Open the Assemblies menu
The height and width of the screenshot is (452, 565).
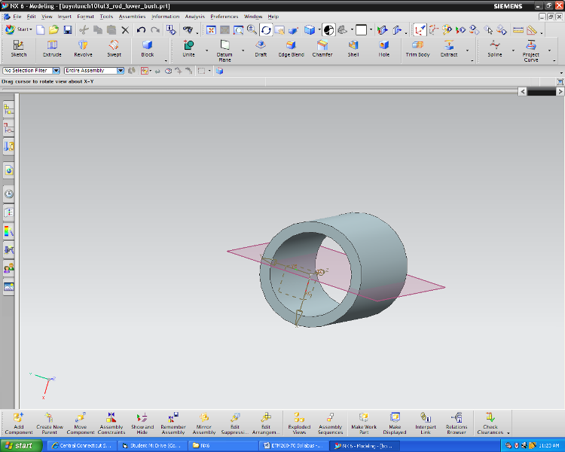tap(133, 16)
